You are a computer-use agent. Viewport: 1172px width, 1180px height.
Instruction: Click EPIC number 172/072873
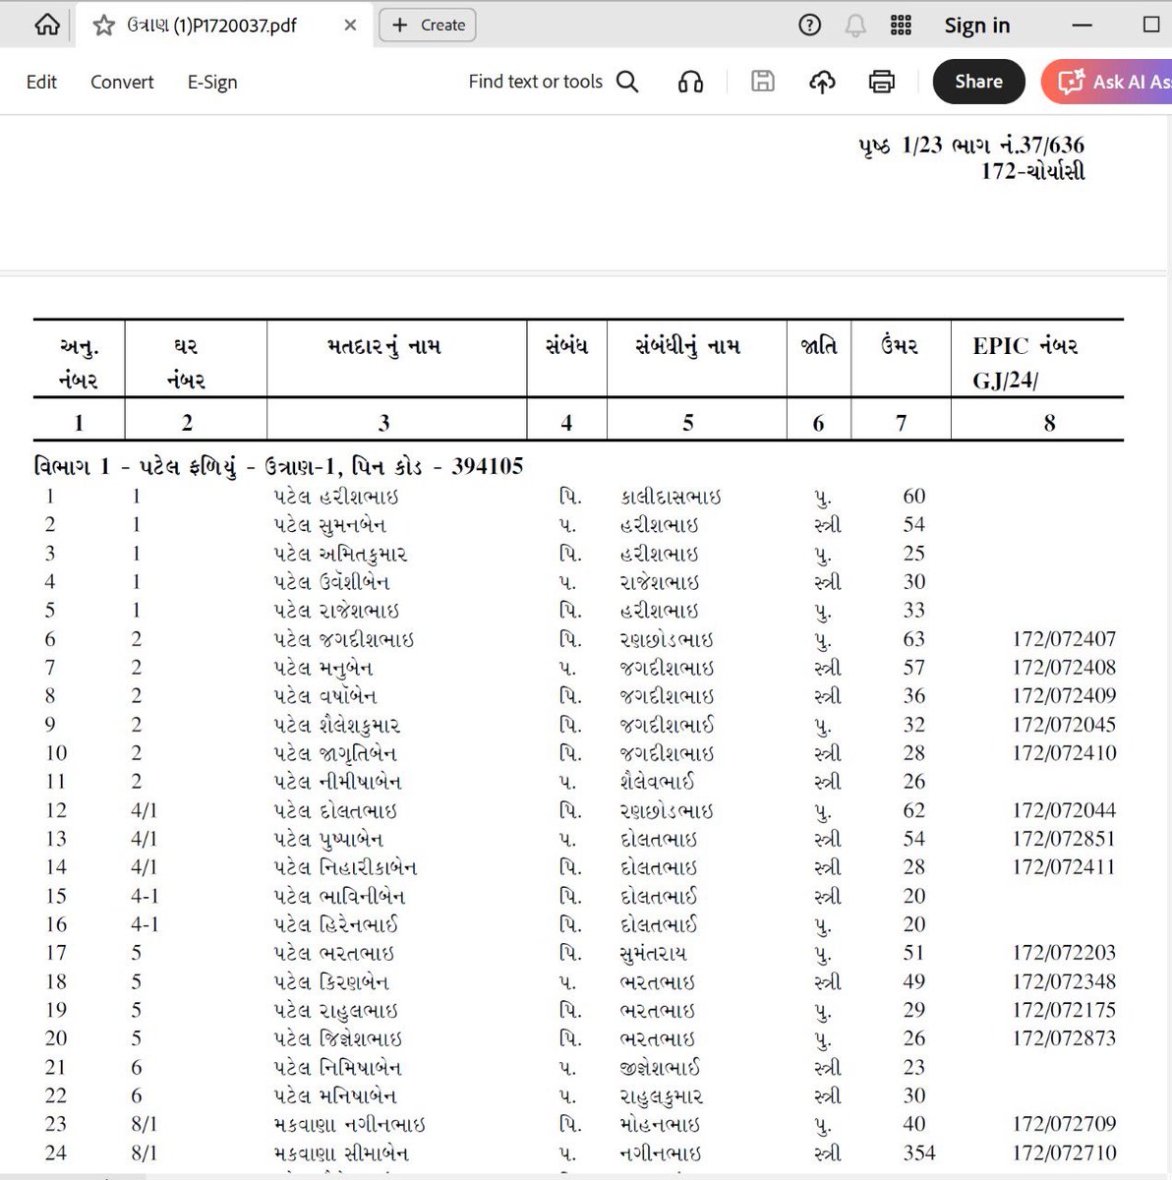pyautogui.click(x=1064, y=1038)
